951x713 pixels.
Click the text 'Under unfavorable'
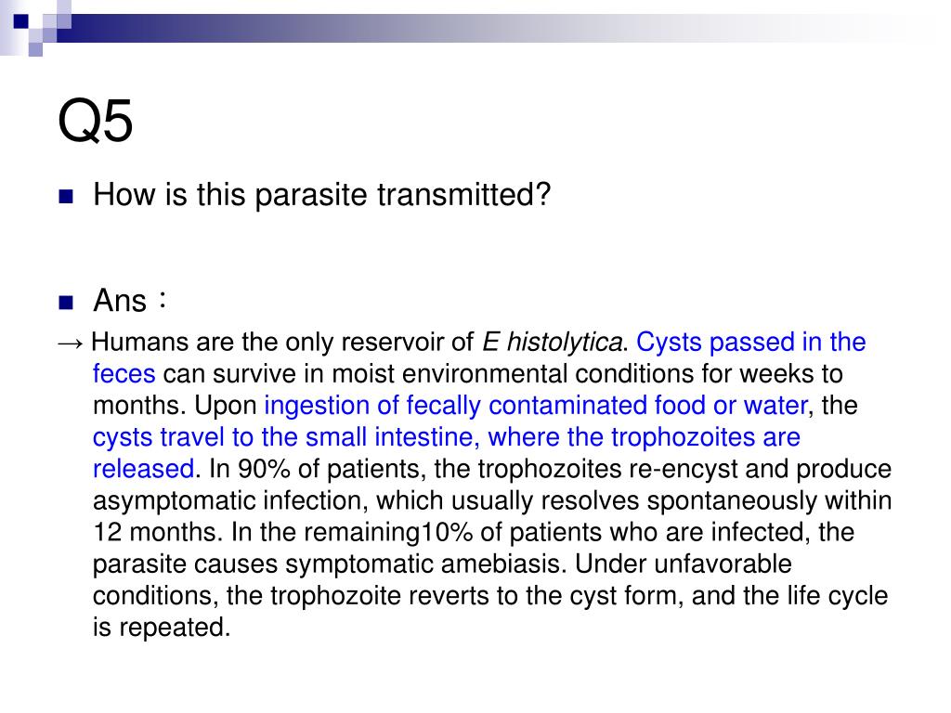coord(683,564)
